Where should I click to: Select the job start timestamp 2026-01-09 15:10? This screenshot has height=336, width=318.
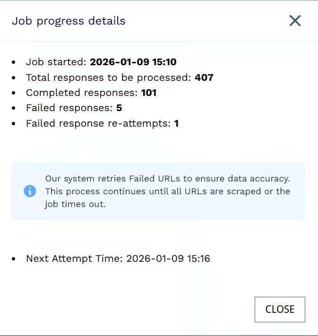click(133, 62)
